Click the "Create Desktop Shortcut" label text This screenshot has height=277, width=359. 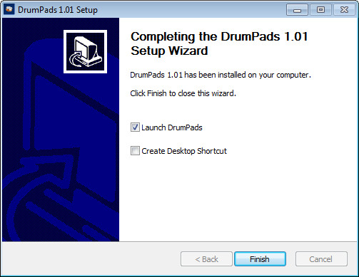pyautogui.click(x=184, y=151)
